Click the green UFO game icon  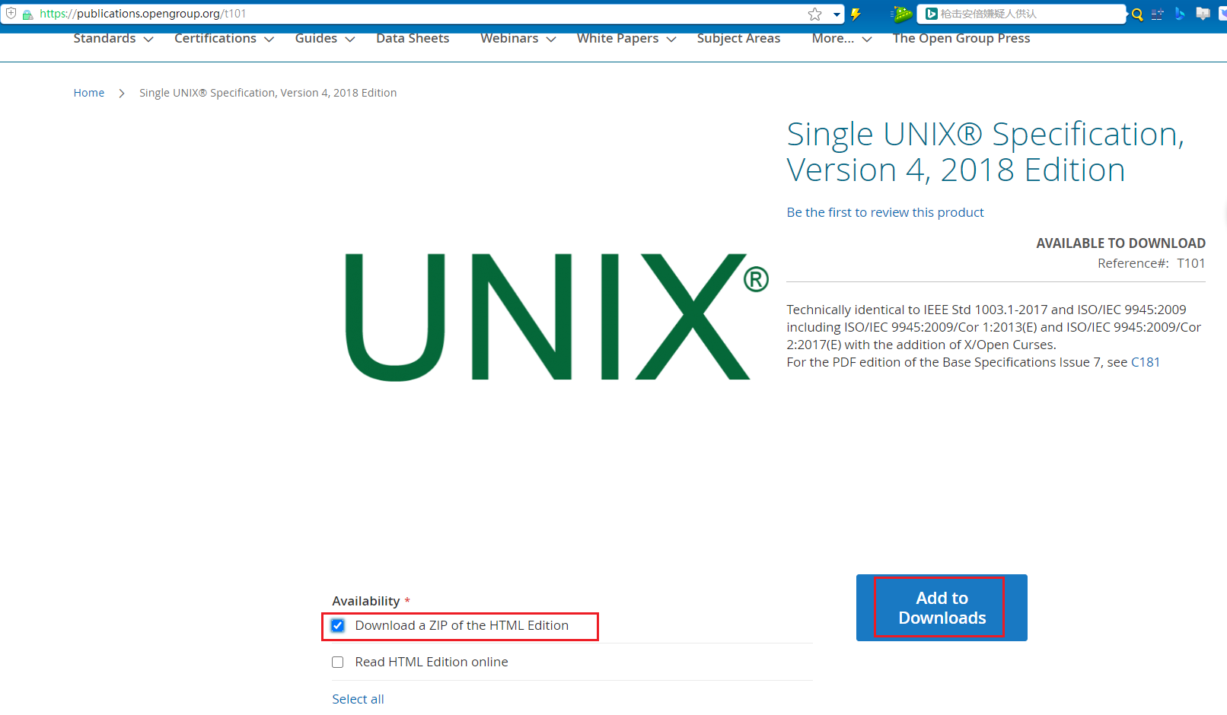point(901,14)
